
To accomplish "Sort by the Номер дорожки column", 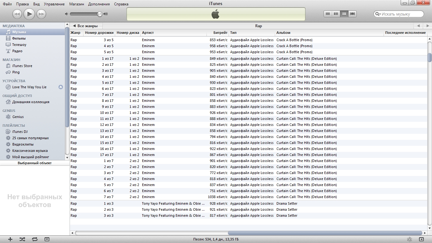I will [x=99, y=33].
